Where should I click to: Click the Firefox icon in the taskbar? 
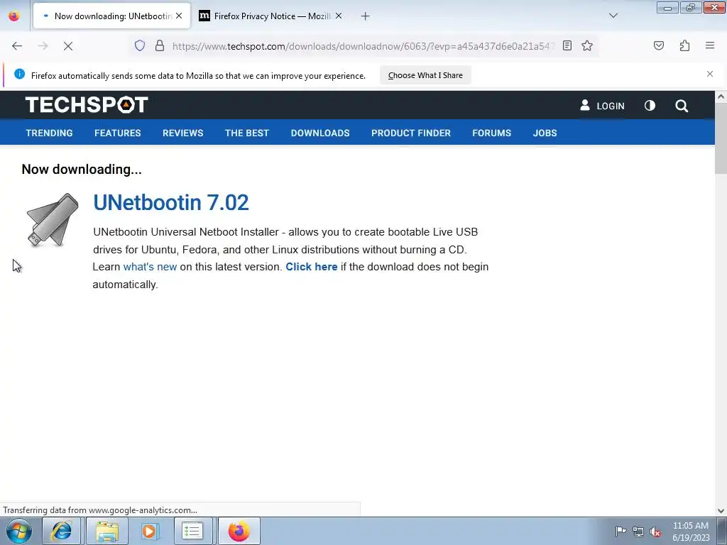[x=239, y=531]
